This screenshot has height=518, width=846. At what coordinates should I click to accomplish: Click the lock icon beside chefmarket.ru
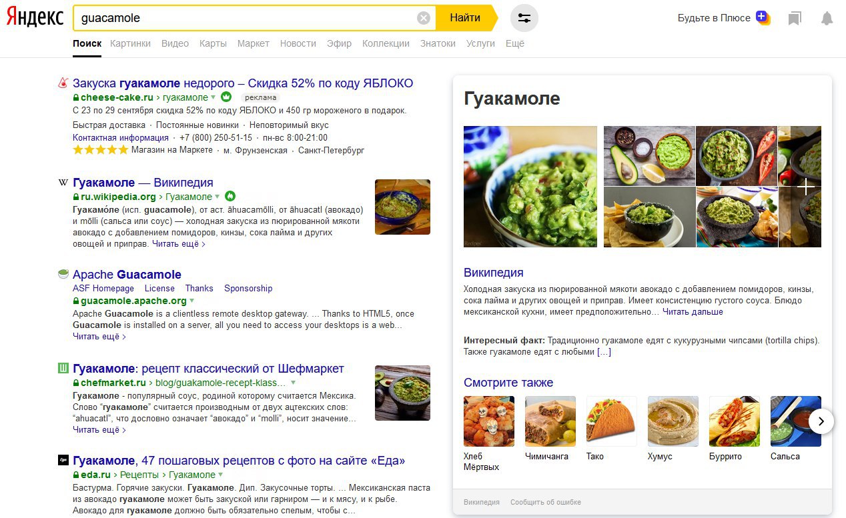point(76,383)
